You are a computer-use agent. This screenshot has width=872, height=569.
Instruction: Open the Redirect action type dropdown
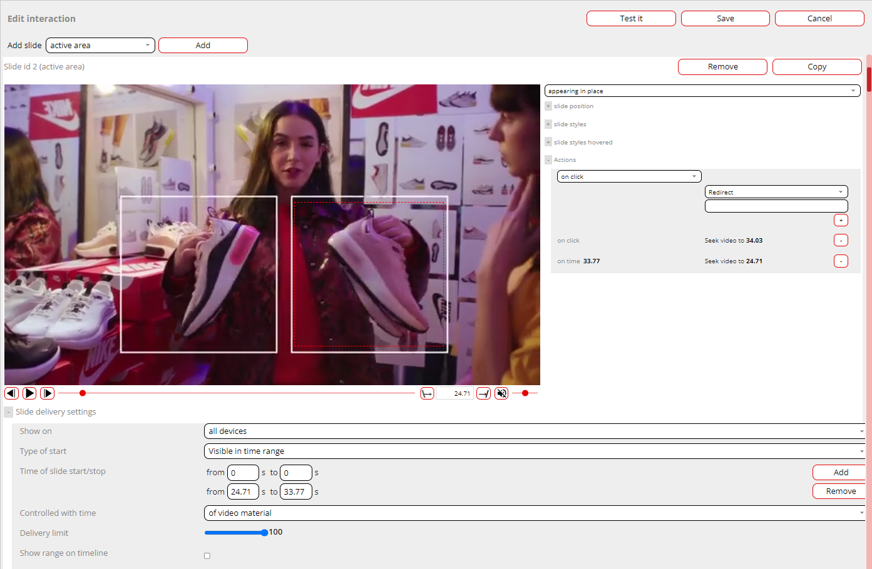coord(776,193)
